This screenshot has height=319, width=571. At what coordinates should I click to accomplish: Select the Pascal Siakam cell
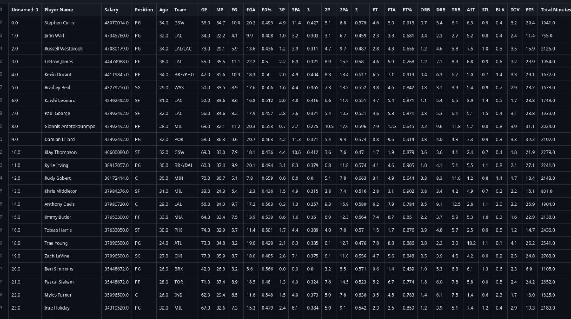(71, 282)
